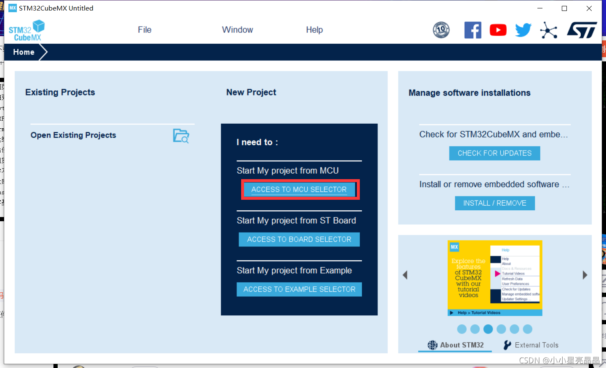
Task: Close the STM32CubeMX window
Action: (589, 8)
